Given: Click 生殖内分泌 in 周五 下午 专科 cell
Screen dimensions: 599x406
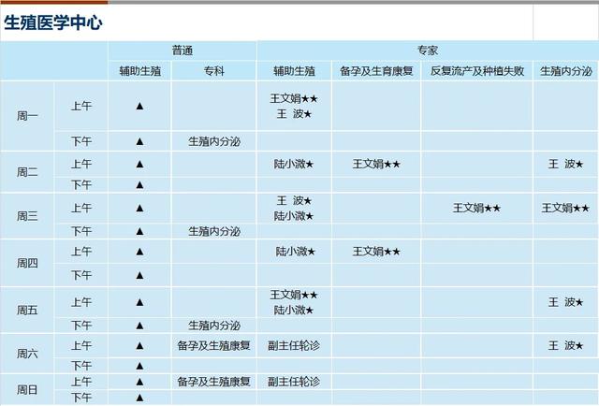Looking at the screenshot, I should coord(214,326).
